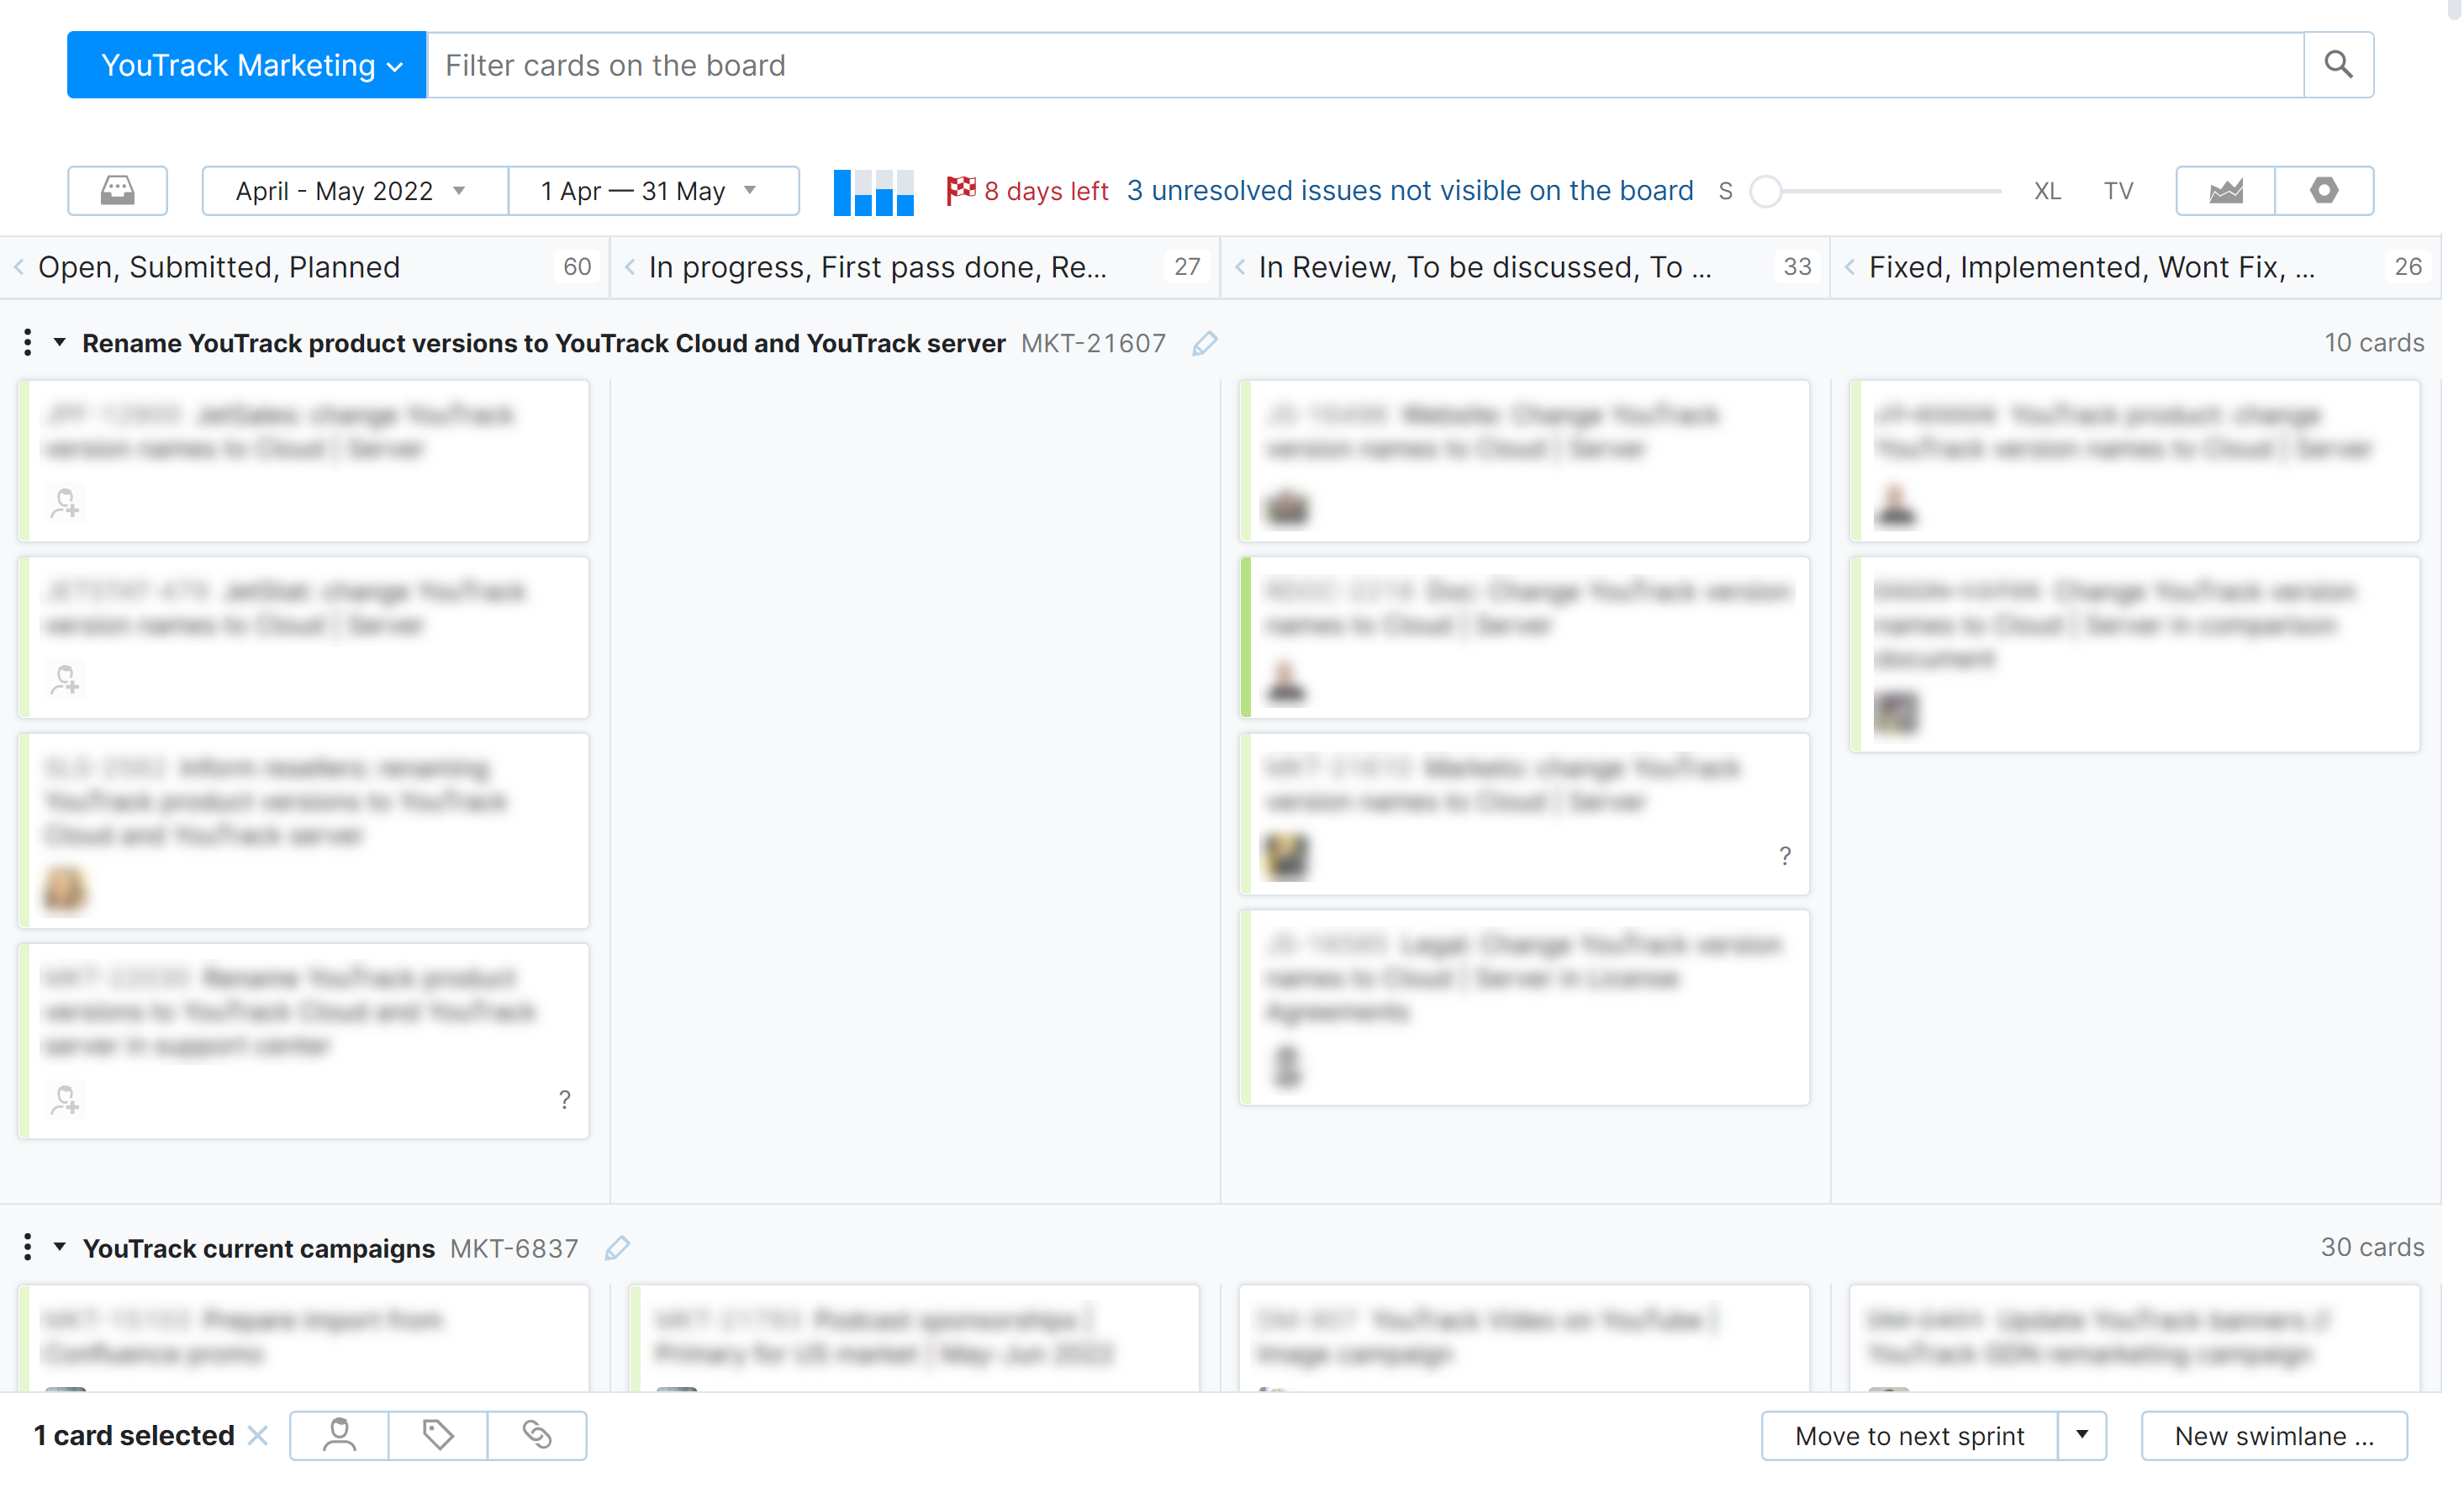Screen dimensions: 2464x1488
Task: Click the assignee icon in bottom toolbar
Action: 339,1435
